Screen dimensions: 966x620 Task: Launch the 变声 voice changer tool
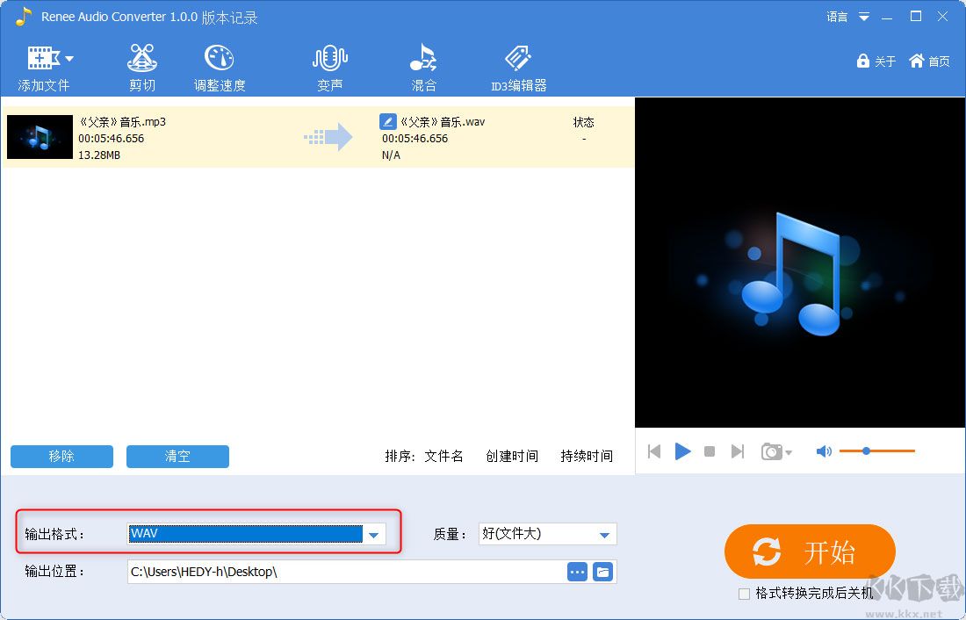(329, 66)
